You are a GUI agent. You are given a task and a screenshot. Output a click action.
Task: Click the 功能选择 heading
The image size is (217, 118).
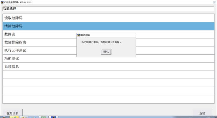point(9,8)
